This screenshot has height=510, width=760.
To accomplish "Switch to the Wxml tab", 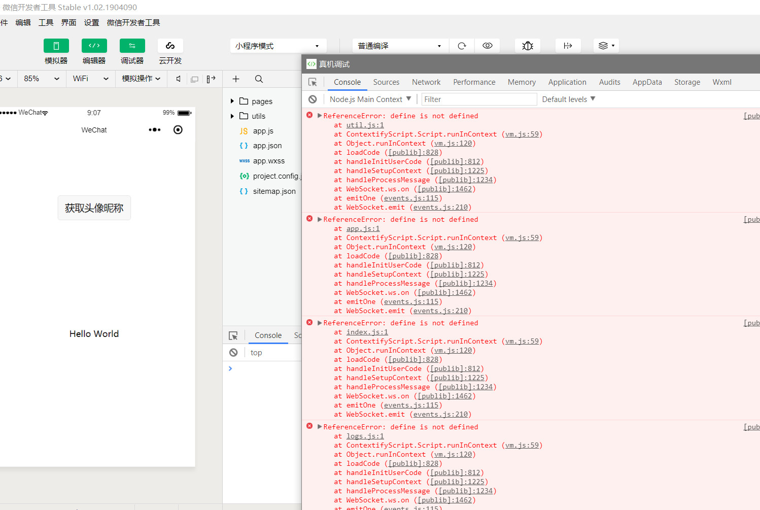I will tap(722, 82).
